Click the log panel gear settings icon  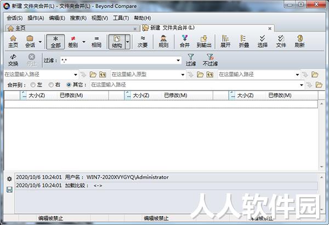click(x=9, y=178)
